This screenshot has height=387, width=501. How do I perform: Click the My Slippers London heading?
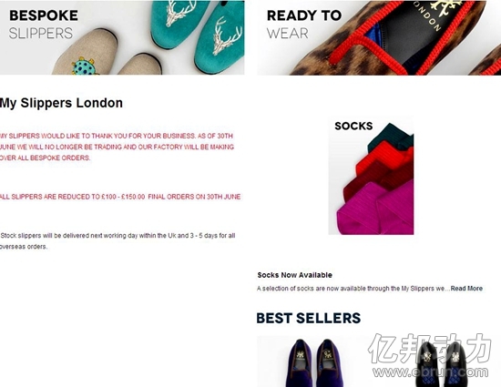(61, 103)
